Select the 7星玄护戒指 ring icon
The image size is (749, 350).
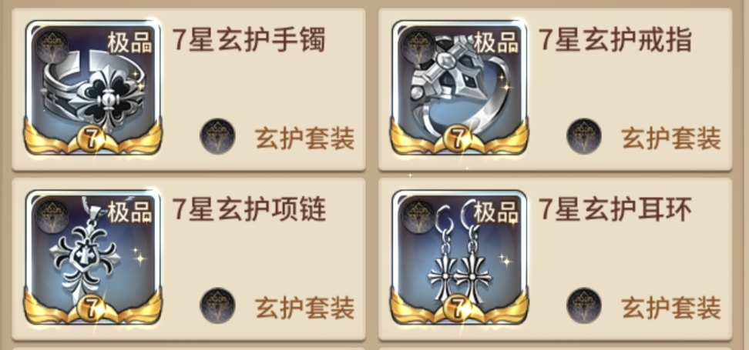point(459,87)
